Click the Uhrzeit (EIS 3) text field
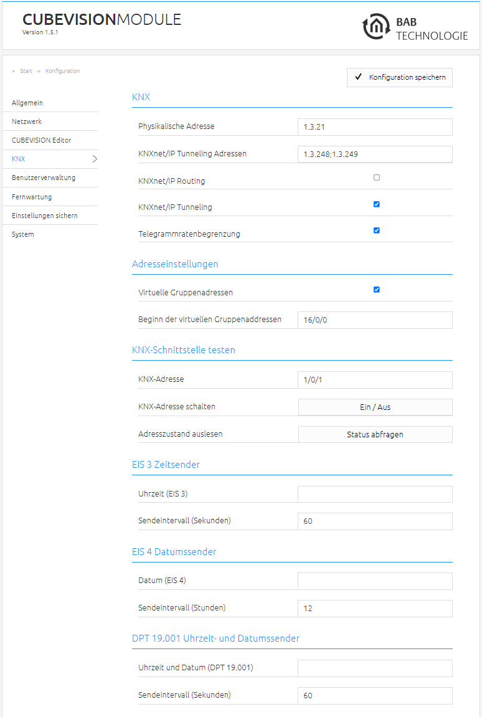This screenshot has width=482, height=717. point(375,495)
